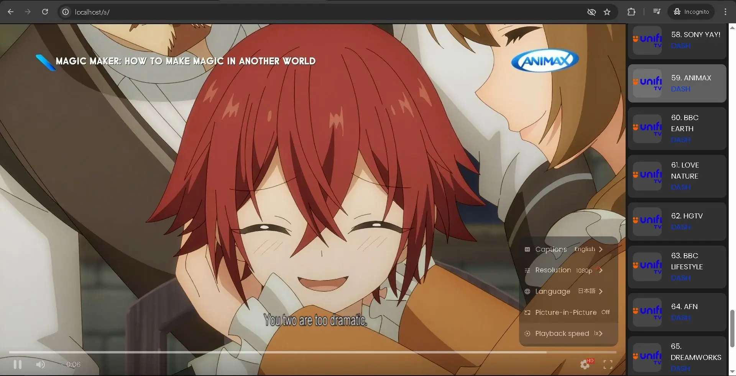
Task: Open the Language submenu
Action: point(568,291)
